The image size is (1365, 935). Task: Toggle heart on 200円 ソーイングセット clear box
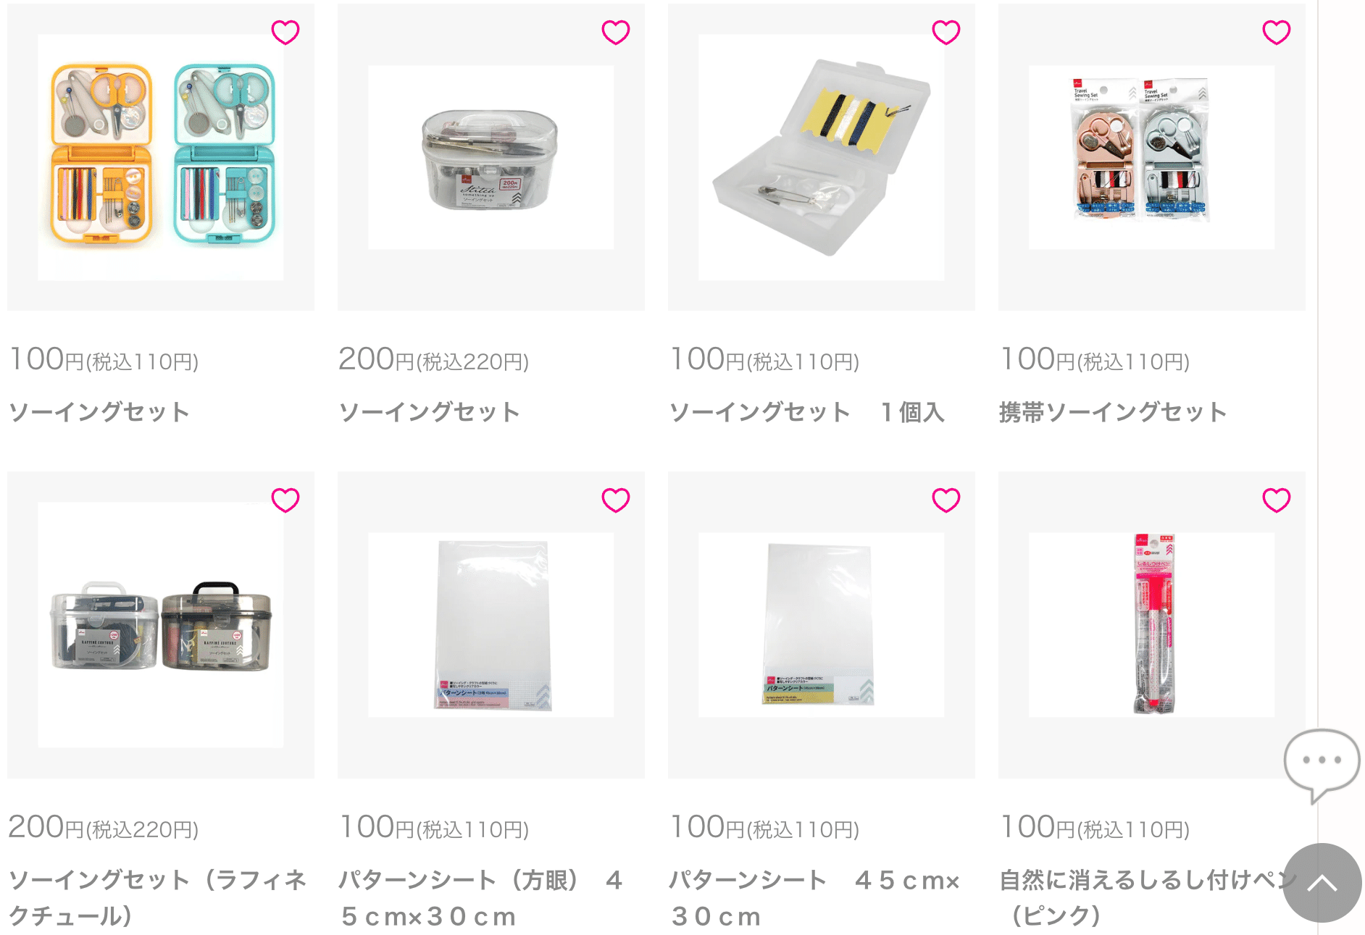(x=616, y=32)
